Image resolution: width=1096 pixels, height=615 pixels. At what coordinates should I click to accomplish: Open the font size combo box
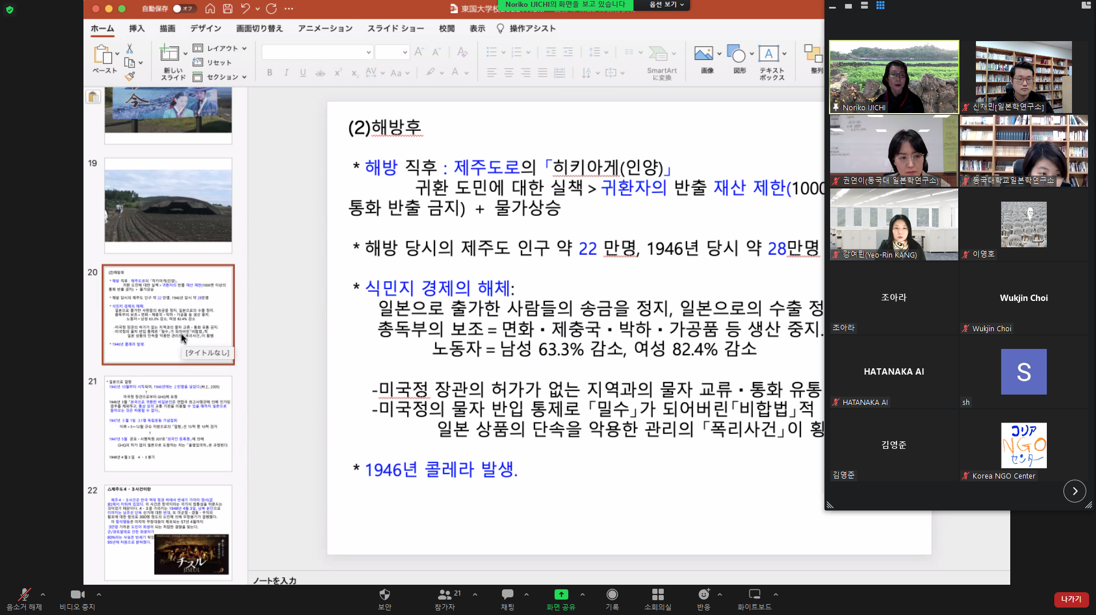click(x=392, y=53)
